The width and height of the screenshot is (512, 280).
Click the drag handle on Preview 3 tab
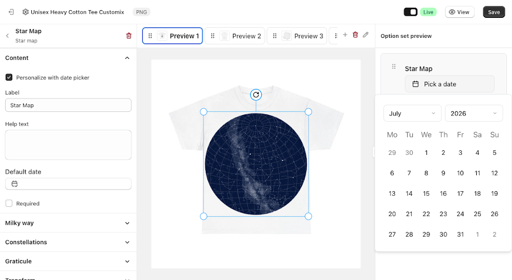(274, 36)
